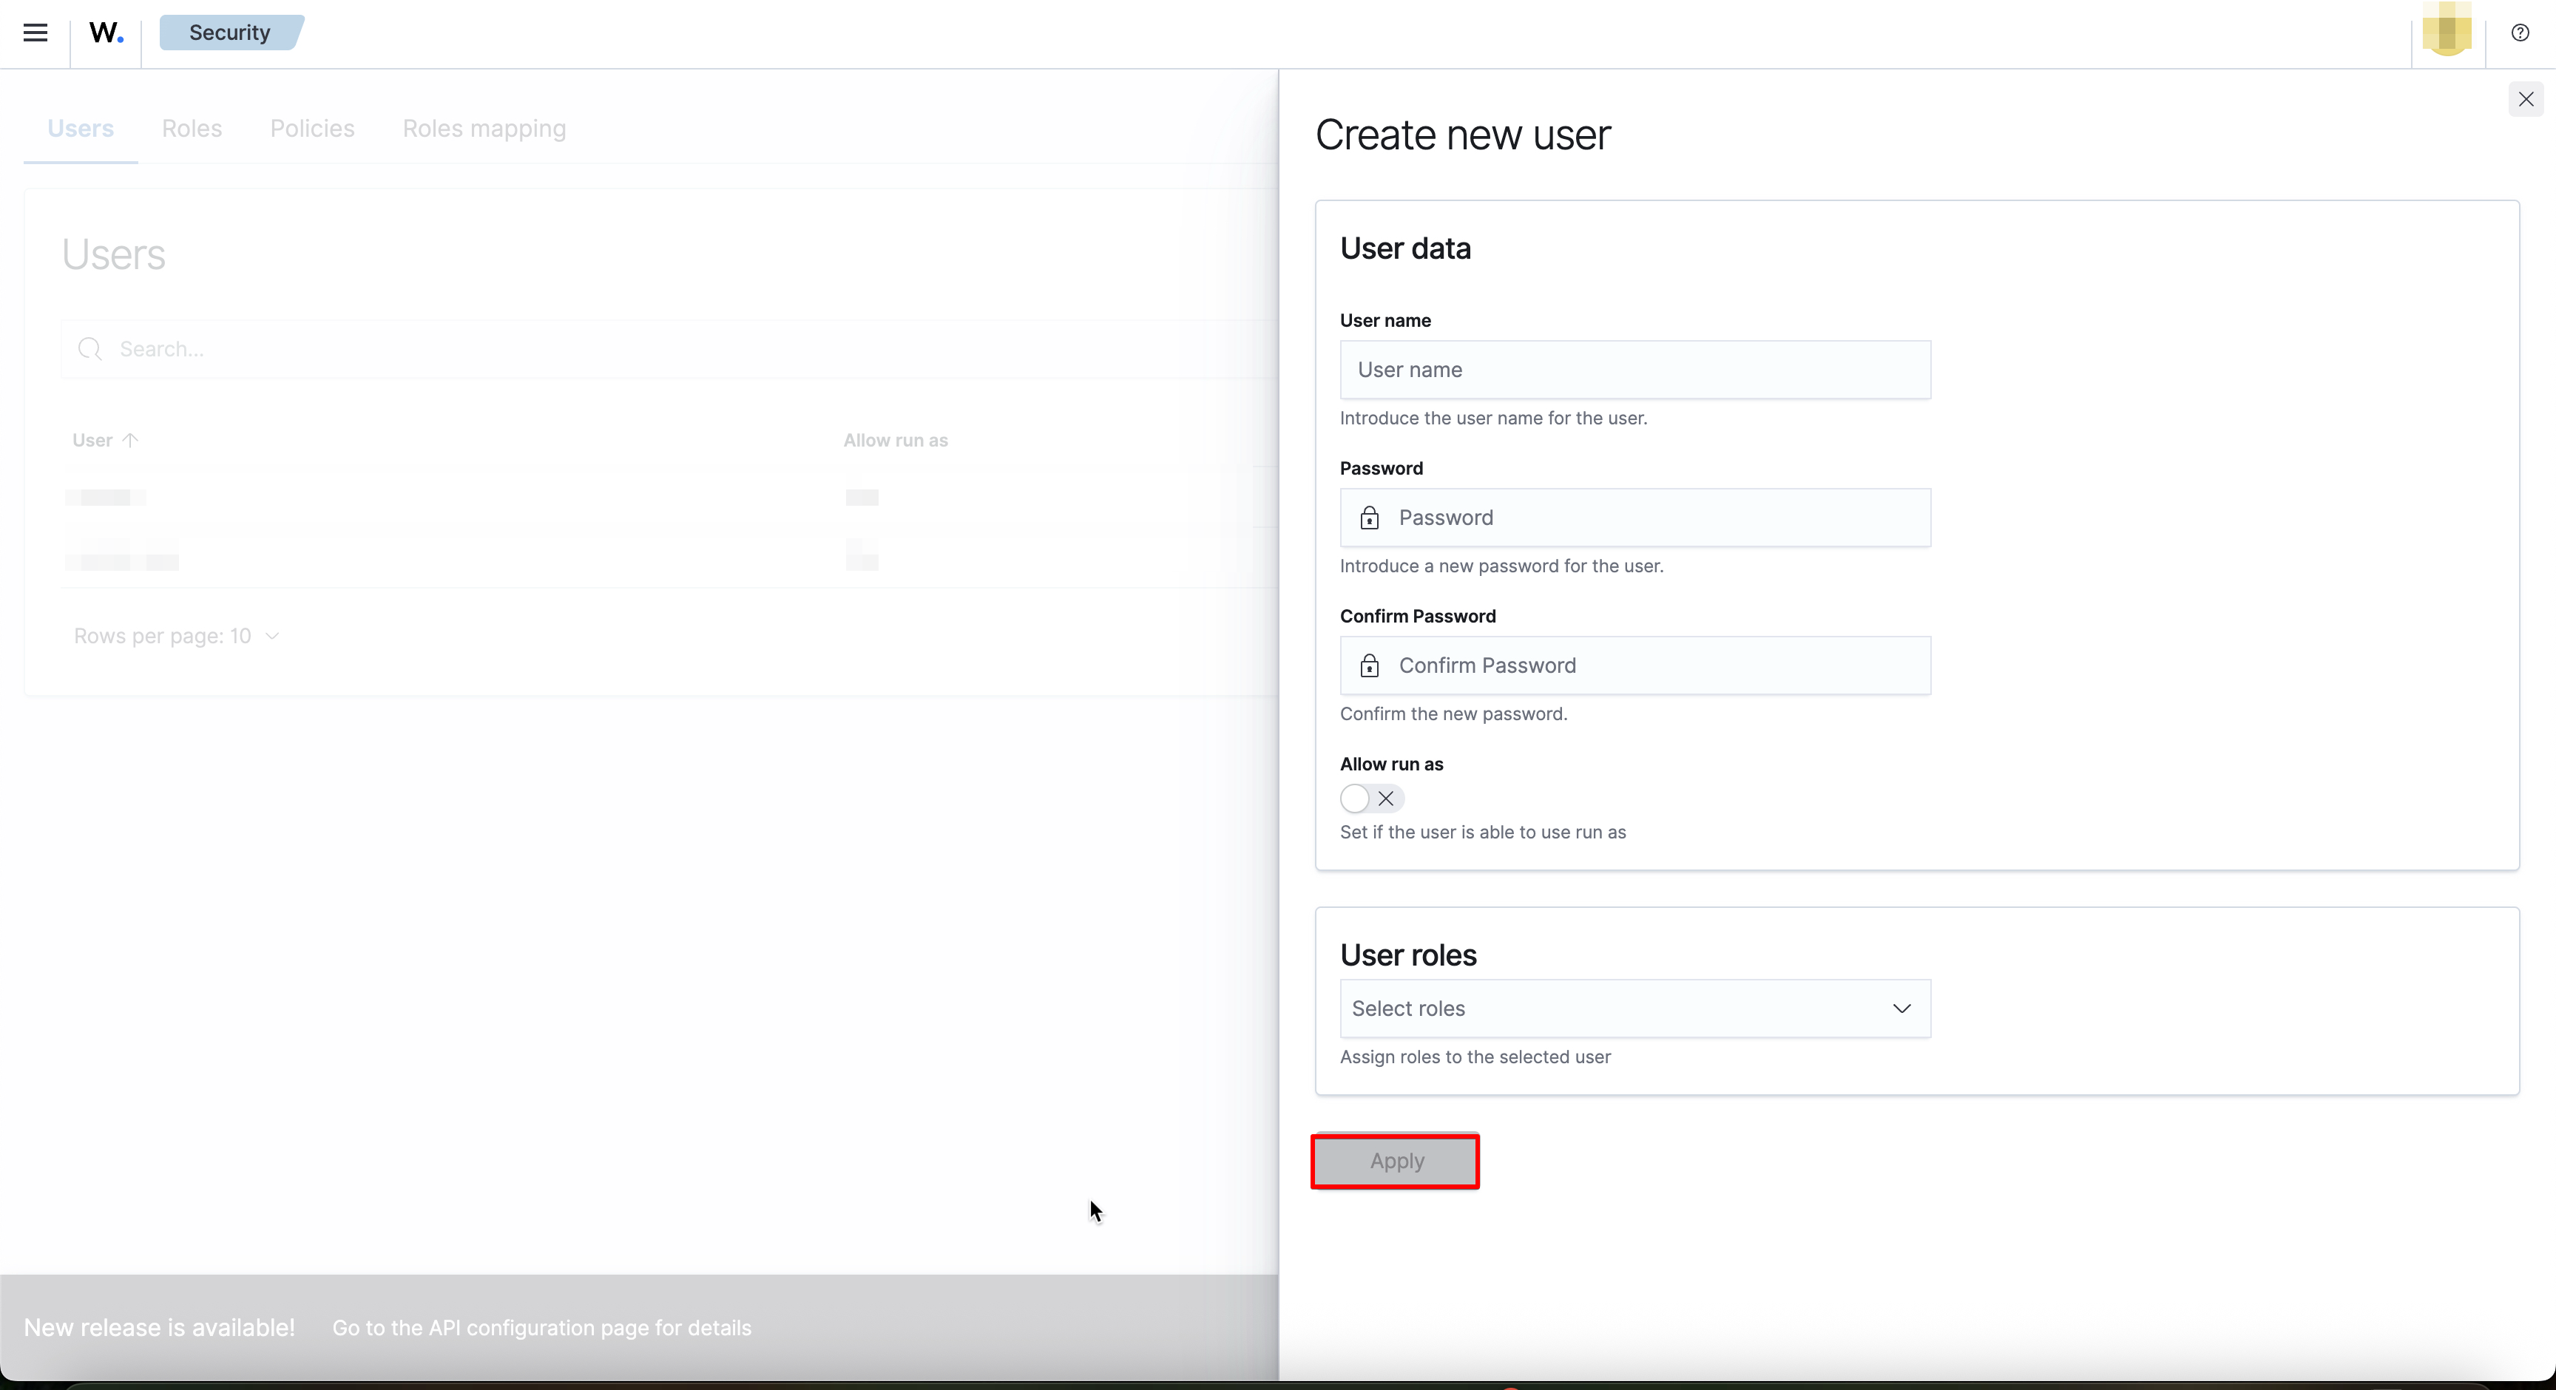Viewport: 2556px width, 1390px height.
Task: Switch to the Policies tab
Action: (x=311, y=128)
